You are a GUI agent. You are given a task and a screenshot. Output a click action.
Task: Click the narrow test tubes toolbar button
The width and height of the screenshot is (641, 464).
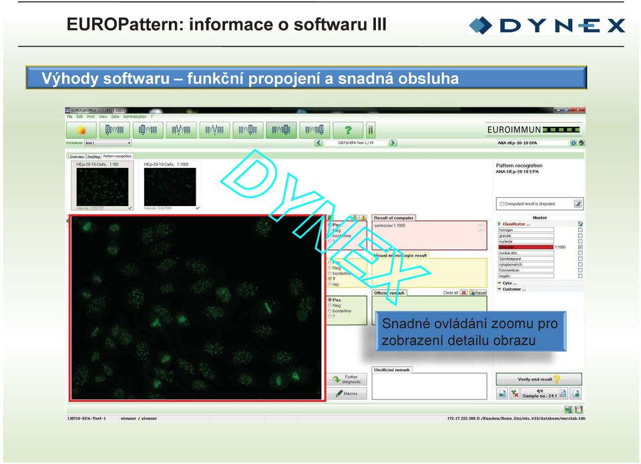coord(371,130)
